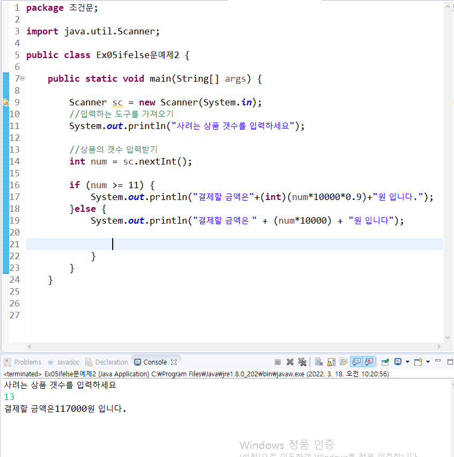Click the terminated launch description in console header

(x=196, y=374)
